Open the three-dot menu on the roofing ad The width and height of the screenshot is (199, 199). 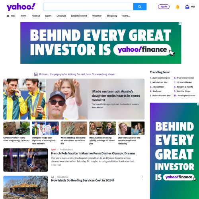[143, 178]
